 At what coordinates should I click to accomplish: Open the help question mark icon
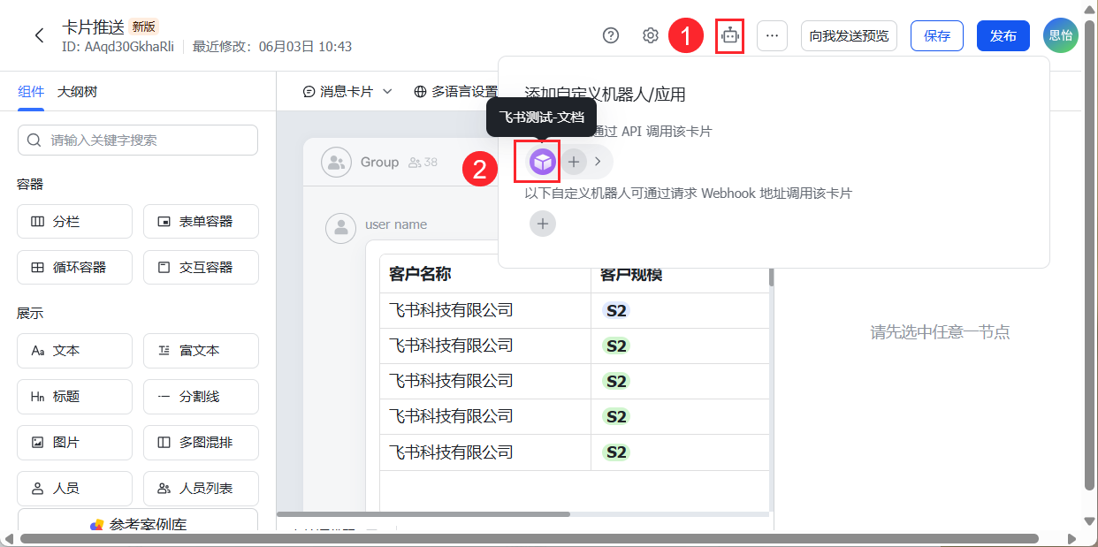click(x=611, y=35)
